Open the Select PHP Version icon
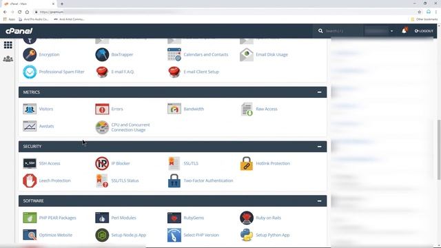The image size is (441, 248). [174, 235]
